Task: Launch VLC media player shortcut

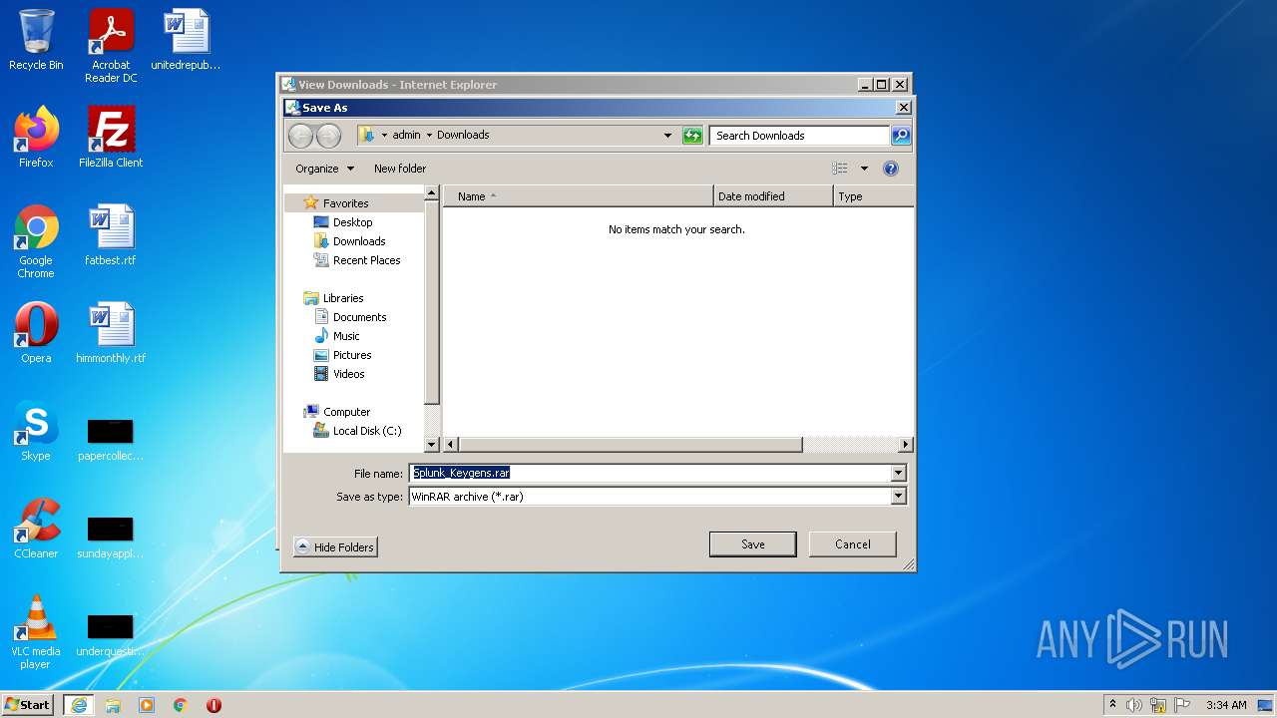Action: click(x=36, y=632)
